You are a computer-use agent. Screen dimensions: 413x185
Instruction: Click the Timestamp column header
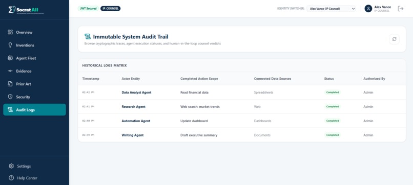tap(91, 79)
